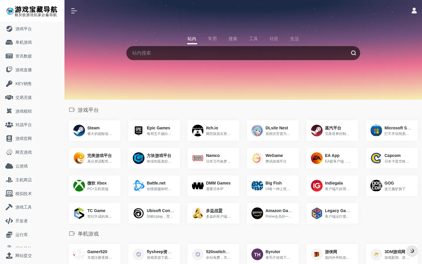Select the 社区 search tab
This screenshot has width=422, height=264.
(274, 39)
